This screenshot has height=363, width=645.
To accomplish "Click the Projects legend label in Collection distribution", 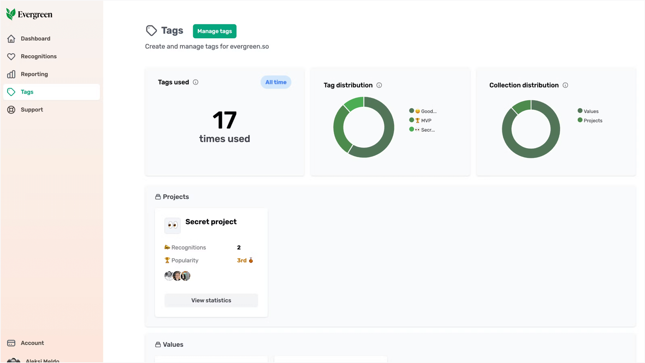I will click(x=593, y=121).
